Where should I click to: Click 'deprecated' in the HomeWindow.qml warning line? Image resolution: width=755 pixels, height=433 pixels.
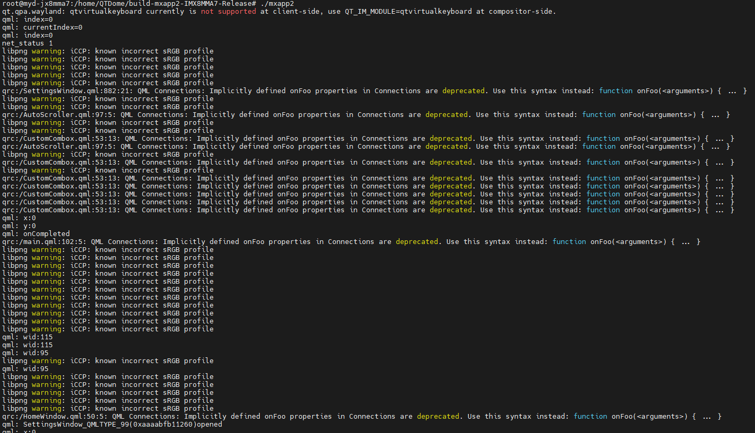pos(438,416)
